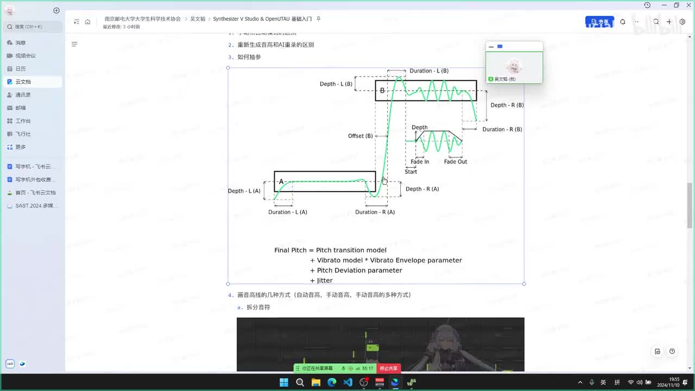Expand hidden system tray icons chevron
This screenshot has height=391, width=695.
coord(580,382)
